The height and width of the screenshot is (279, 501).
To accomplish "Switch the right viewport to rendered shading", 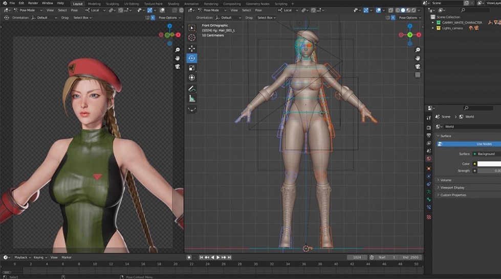I will coord(413,10).
